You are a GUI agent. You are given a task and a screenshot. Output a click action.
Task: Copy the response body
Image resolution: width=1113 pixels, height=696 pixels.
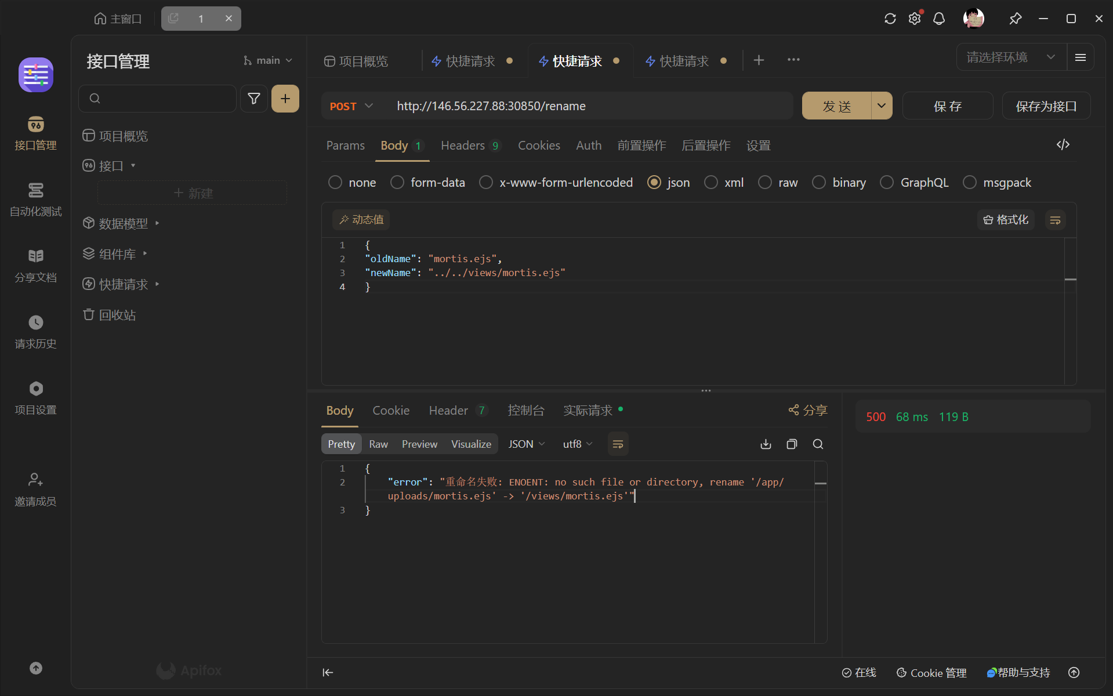click(792, 444)
